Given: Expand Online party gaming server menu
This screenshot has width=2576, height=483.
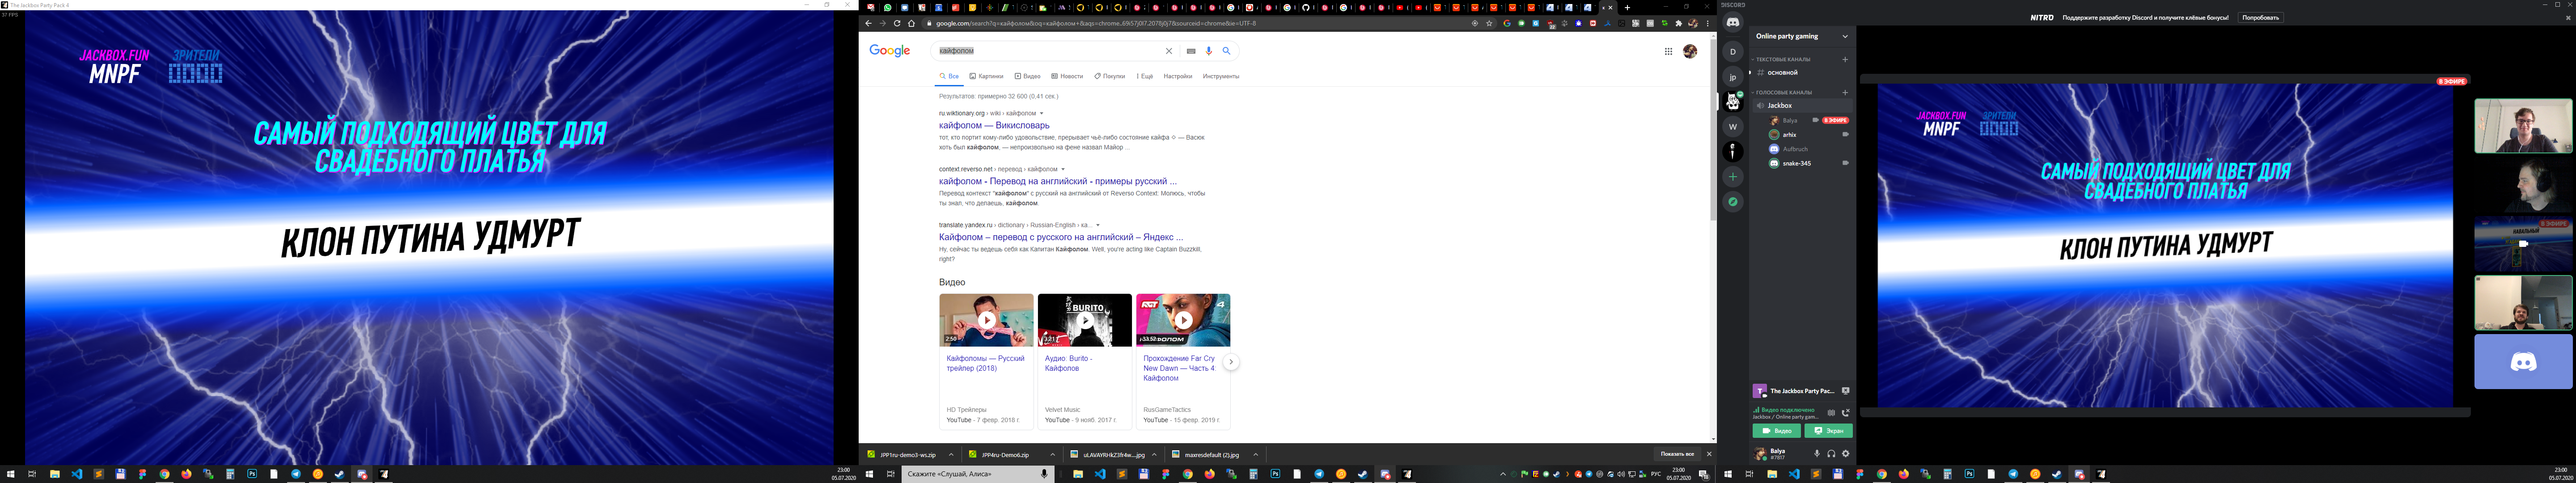Looking at the screenshot, I should point(1844,36).
